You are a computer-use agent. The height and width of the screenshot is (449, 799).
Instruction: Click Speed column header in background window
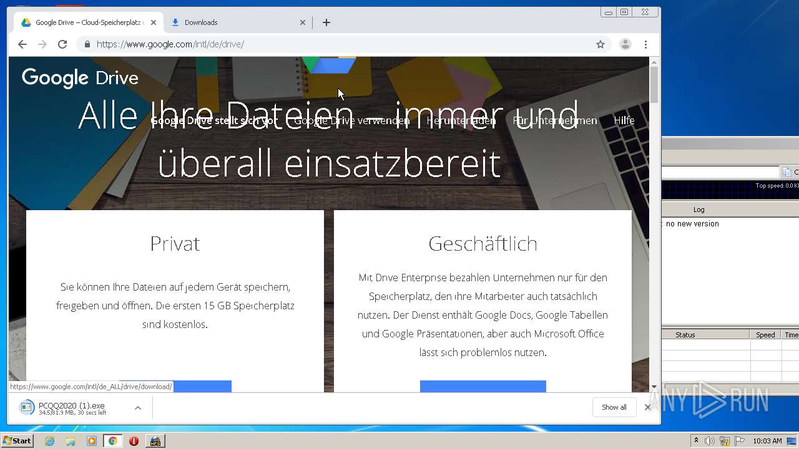pyautogui.click(x=765, y=335)
